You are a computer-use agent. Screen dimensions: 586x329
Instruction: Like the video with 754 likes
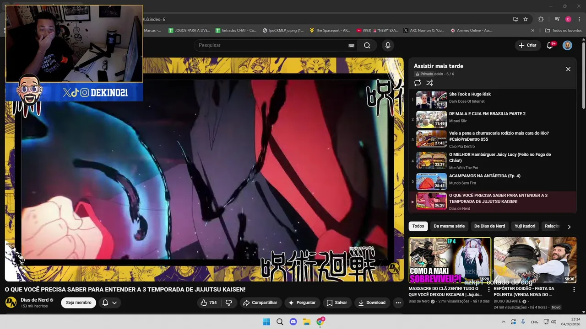click(x=209, y=302)
